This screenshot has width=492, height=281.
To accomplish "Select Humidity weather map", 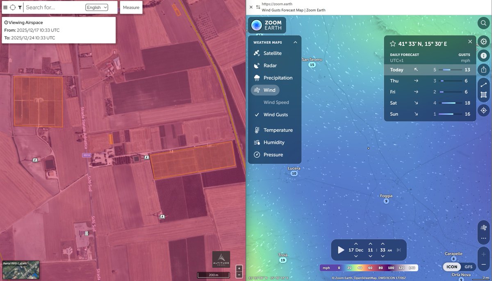I will (x=269, y=143).
